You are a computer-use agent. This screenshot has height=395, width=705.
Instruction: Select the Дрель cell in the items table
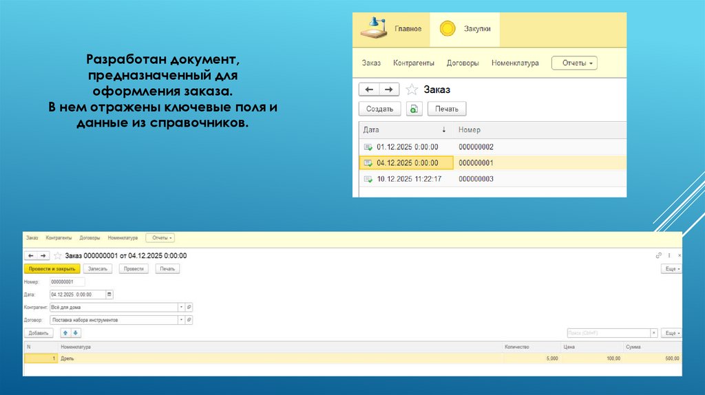click(280, 359)
